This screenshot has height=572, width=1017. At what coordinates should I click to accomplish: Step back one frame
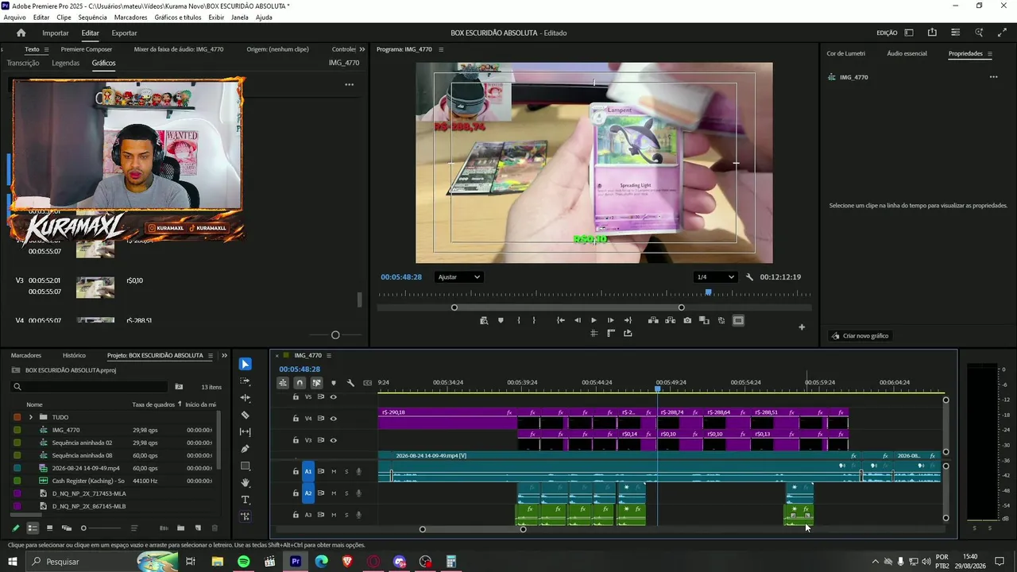tap(578, 321)
